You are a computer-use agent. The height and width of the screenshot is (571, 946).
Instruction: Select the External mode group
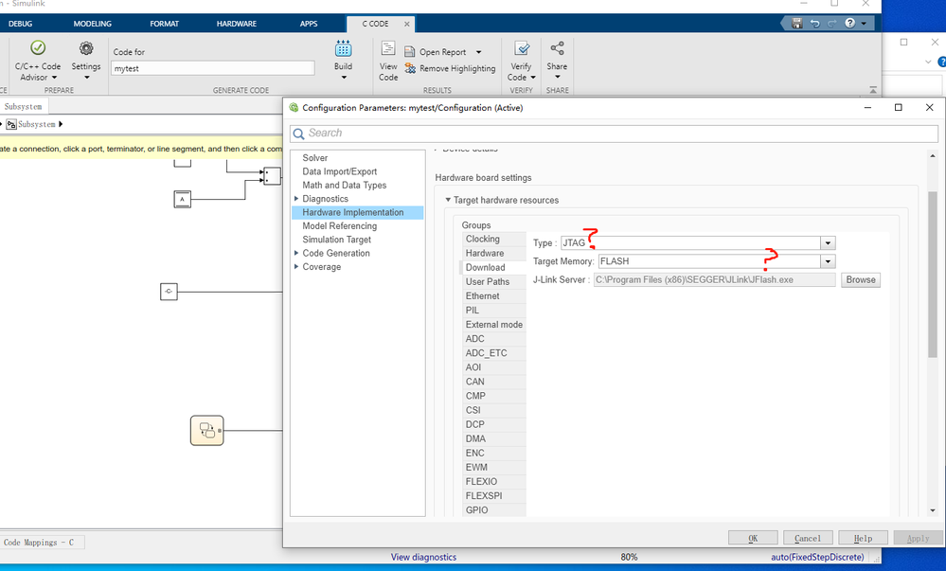point(493,325)
